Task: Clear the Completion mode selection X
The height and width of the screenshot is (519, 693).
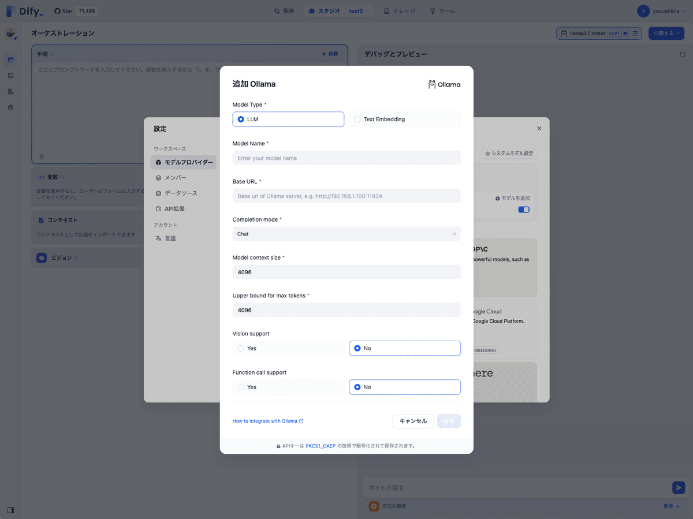Action: point(454,234)
